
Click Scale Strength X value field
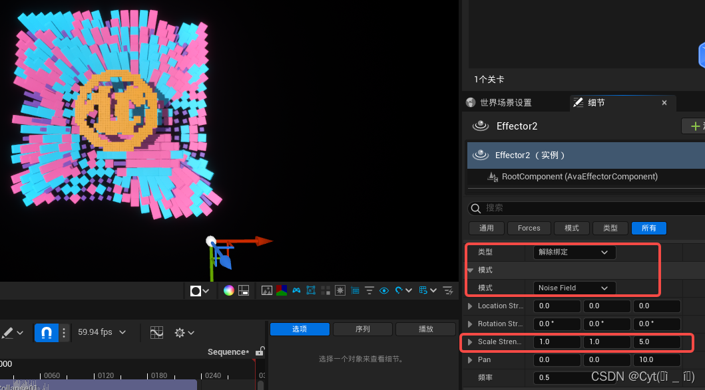point(557,342)
